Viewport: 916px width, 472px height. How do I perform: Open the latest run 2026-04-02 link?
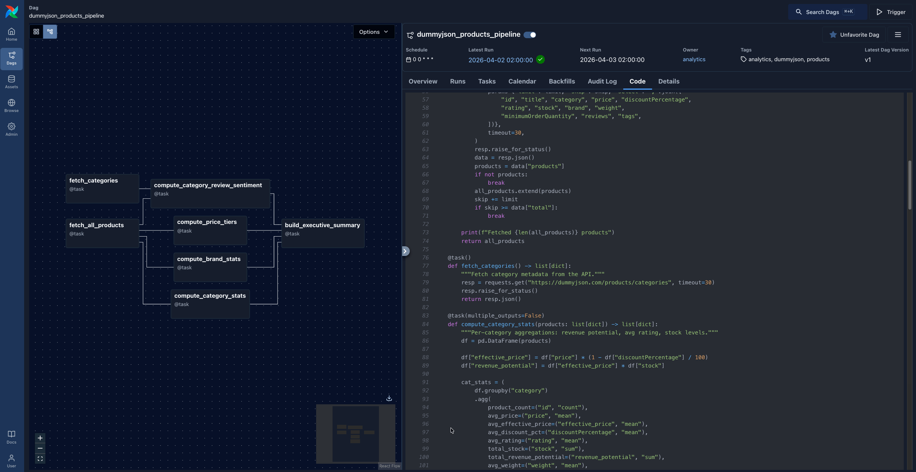[x=500, y=60]
